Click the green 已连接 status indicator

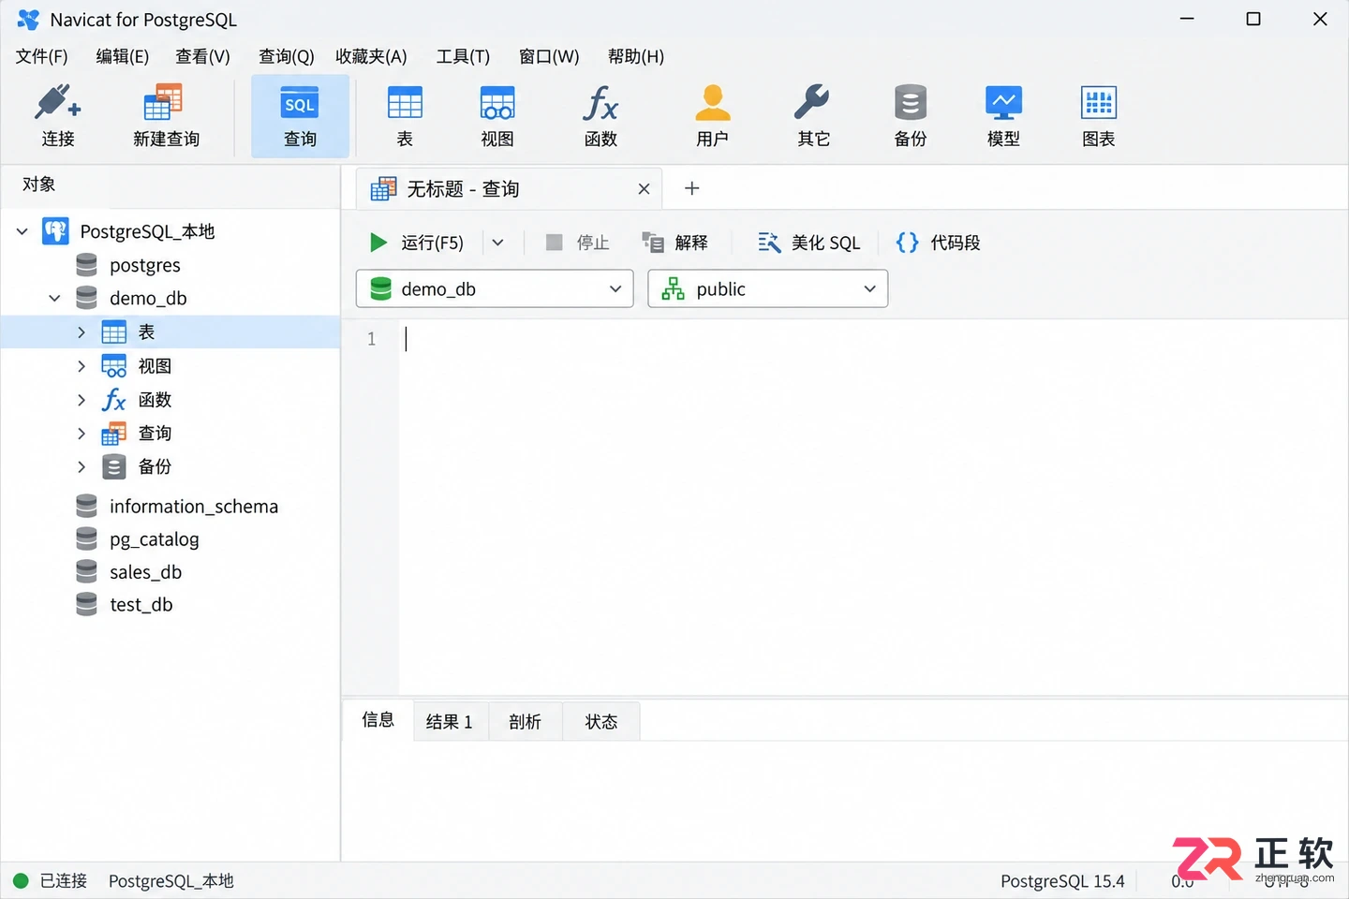[x=21, y=880]
